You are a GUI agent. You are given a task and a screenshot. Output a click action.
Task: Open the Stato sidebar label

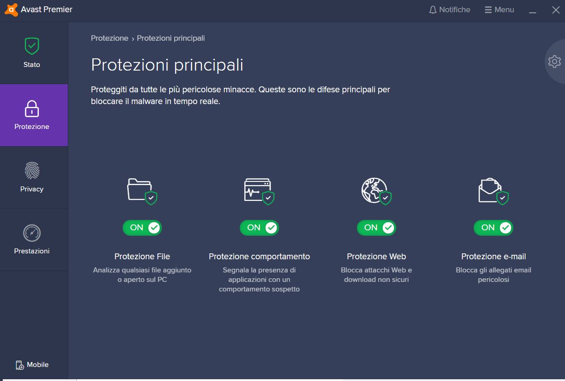32,65
